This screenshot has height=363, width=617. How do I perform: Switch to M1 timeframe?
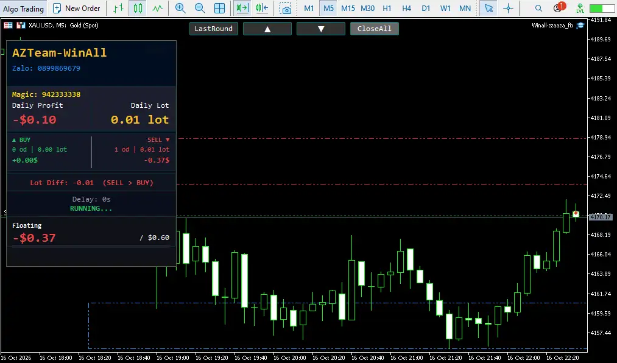pos(309,9)
